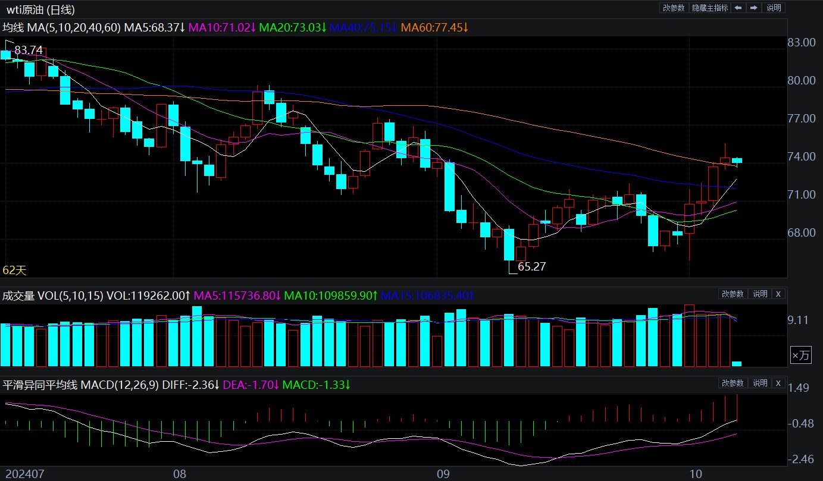Open 说明 for the main chart

click(x=774, y=8)
